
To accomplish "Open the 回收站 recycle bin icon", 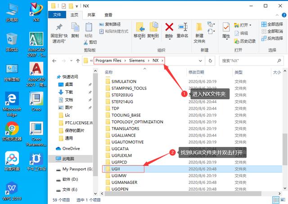I will pyautogui.click(x=12, y=42).
